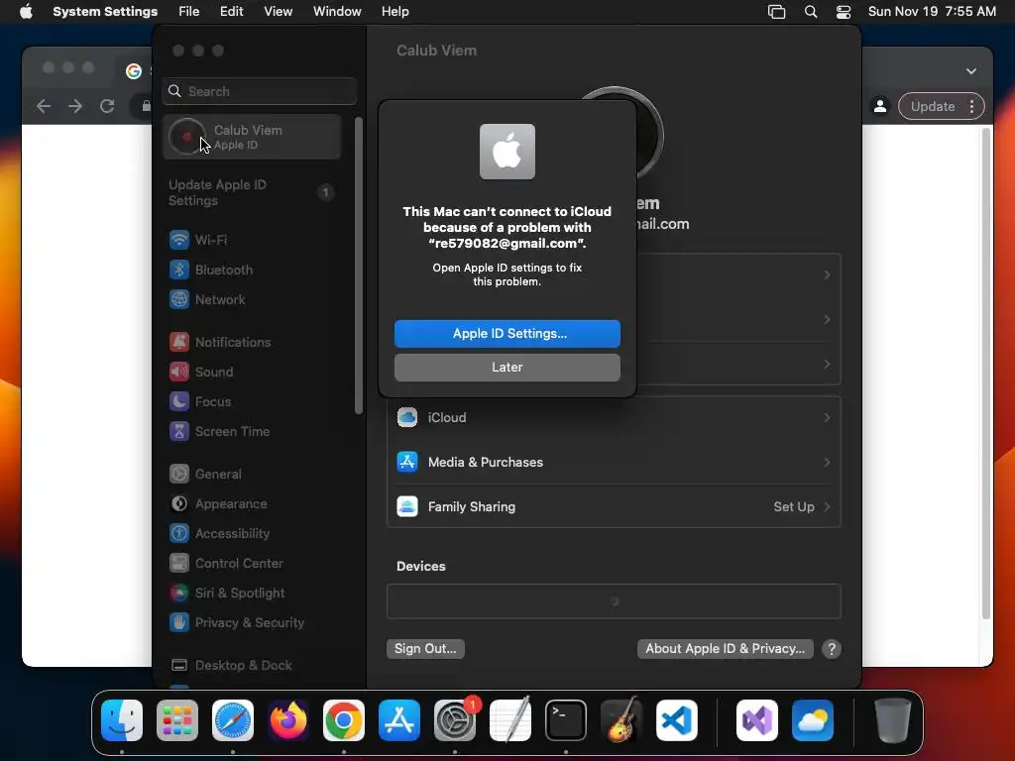The image size is (1015, 761).
Task: Launch GarageBand from the Dock
Action: point(621,720)
